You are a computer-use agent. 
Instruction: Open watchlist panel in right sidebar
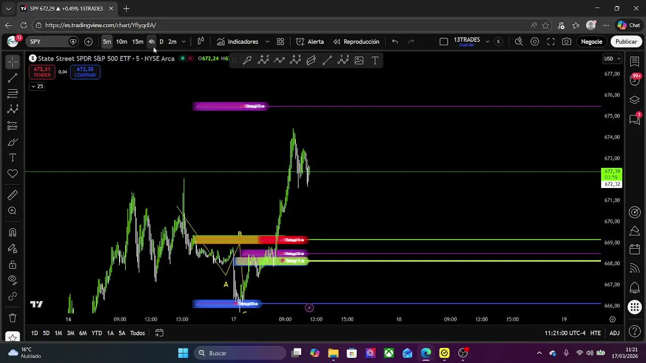coord(635,61)
